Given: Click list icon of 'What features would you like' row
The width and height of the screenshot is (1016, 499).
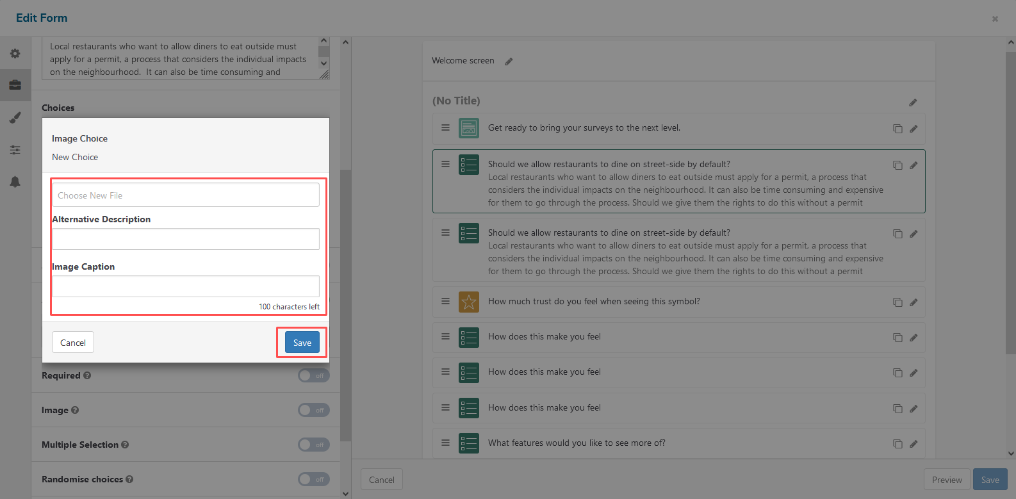Looking at the screenshot, I should 469,443.
